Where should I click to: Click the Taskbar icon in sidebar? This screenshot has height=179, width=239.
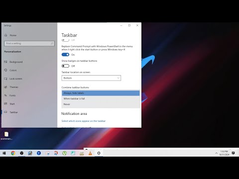(5, 112)
